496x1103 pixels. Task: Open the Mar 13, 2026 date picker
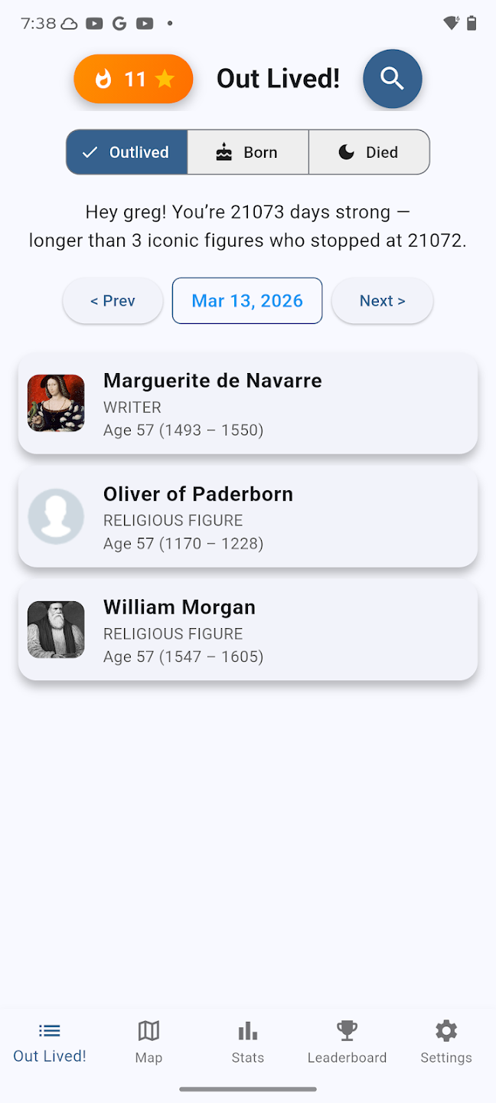pos(247,301)
